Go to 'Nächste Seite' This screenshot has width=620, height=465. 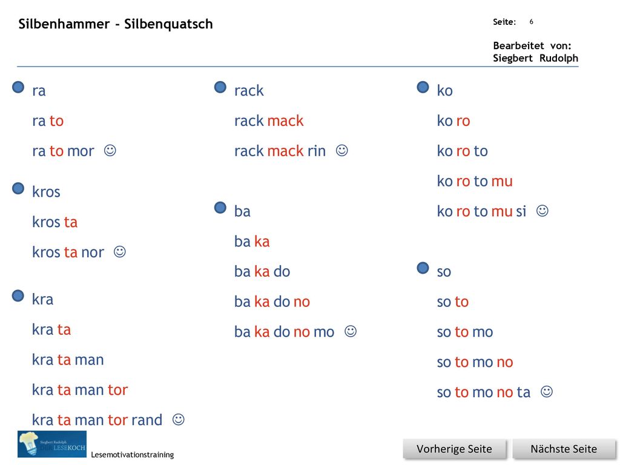[564, 449]
